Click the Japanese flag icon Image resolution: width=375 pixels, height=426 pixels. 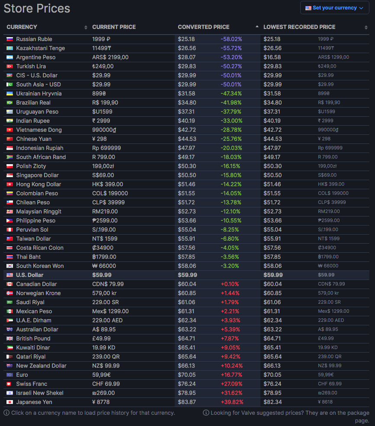[10, 402]
